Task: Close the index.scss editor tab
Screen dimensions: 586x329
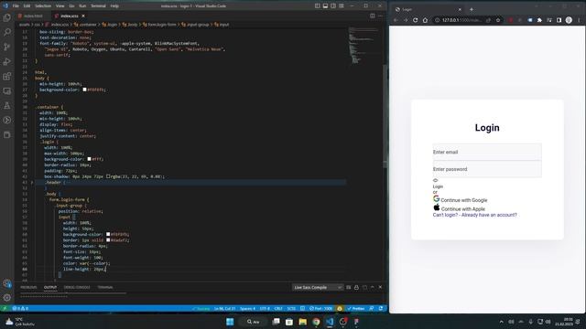Action: click(83, 16)
